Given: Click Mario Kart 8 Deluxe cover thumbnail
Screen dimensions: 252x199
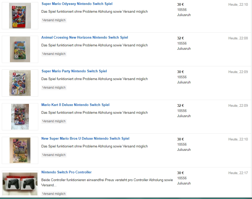Looking at the screenshot, I should pos(20,117).
